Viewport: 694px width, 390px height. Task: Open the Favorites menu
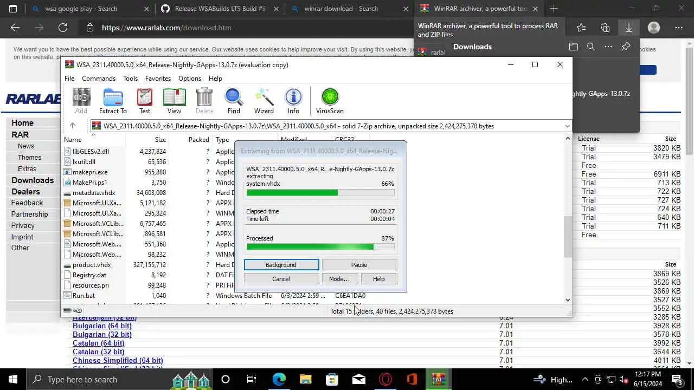pos(158,79)
